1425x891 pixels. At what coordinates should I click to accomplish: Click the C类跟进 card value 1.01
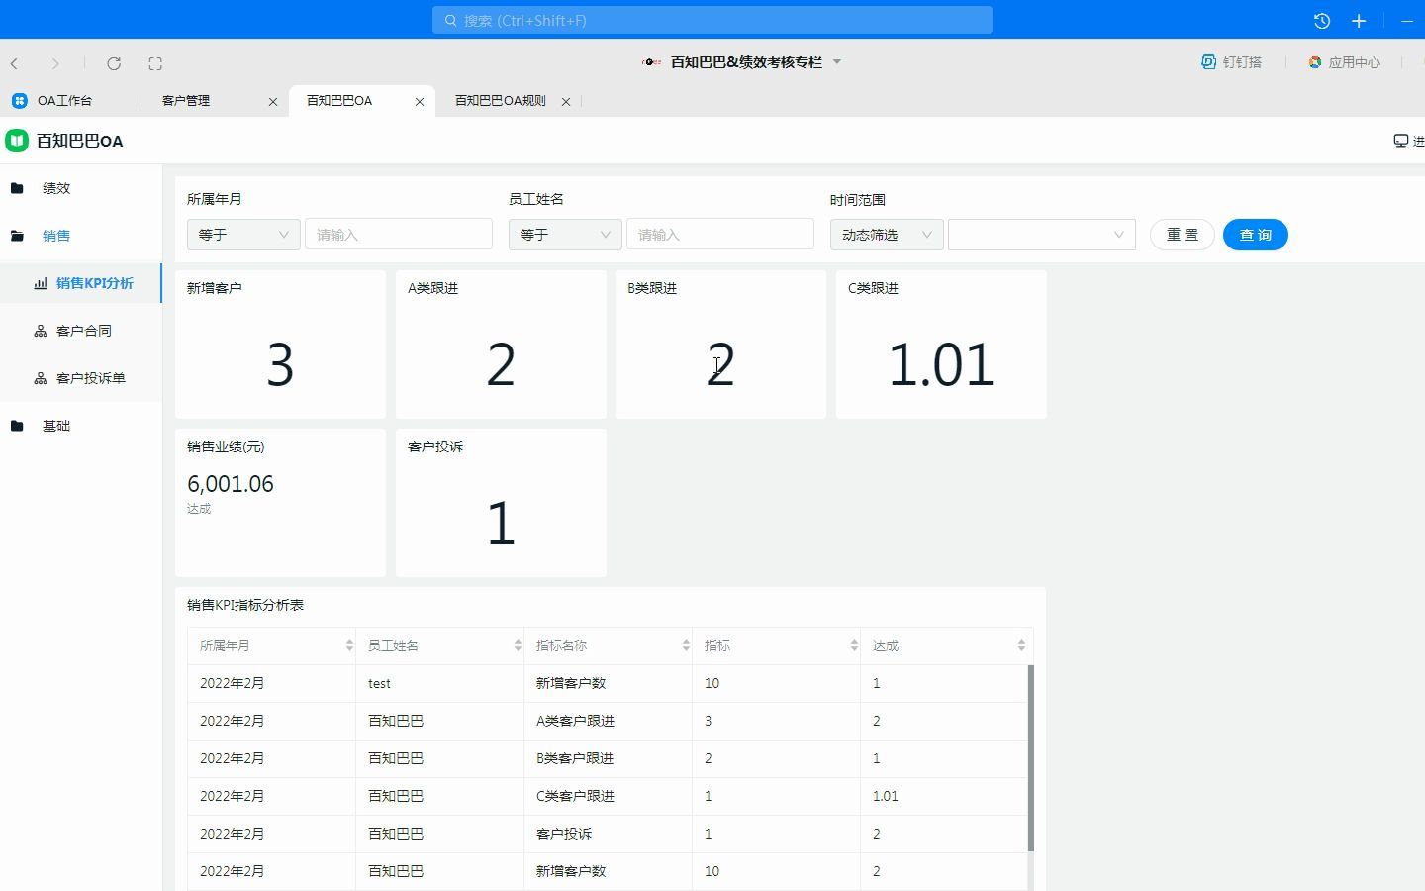tap(941, 364)
